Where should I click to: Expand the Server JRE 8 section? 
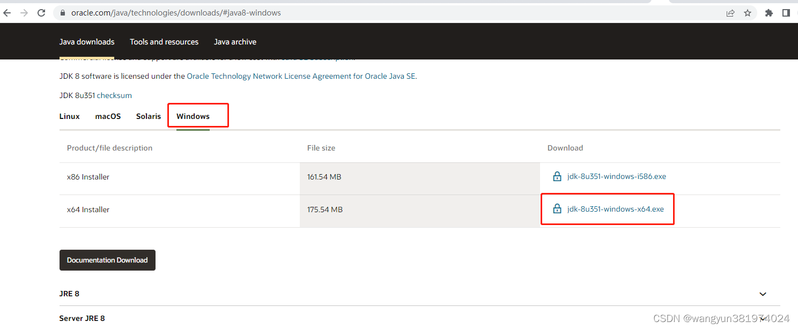coord(419,318)
